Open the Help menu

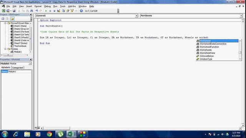point(91,6)
